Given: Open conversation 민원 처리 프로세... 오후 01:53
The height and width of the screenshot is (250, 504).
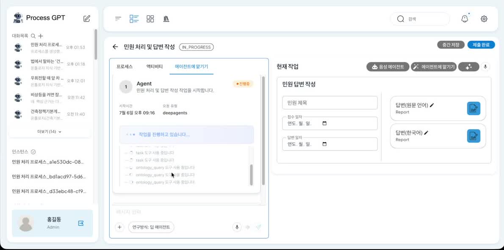Looking at the screenshot, I should tap(50, 47).
